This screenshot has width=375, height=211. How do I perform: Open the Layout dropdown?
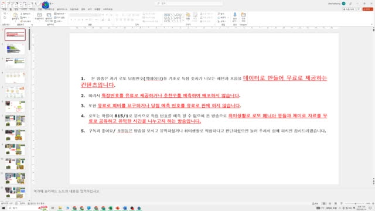(x=60, y=14)
